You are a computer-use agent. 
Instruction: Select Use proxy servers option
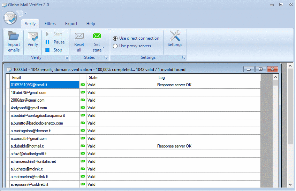[x=132, y=46]
